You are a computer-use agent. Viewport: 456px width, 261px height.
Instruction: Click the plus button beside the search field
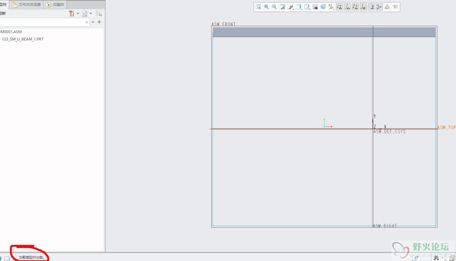[99, 22]
